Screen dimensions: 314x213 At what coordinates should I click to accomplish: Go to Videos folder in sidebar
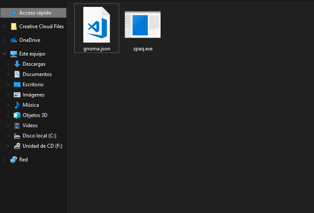point(30,125)
